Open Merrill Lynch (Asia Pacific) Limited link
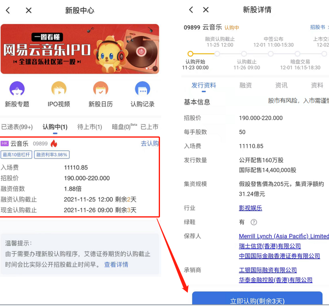329x306 pixels. tap(284, 236)
